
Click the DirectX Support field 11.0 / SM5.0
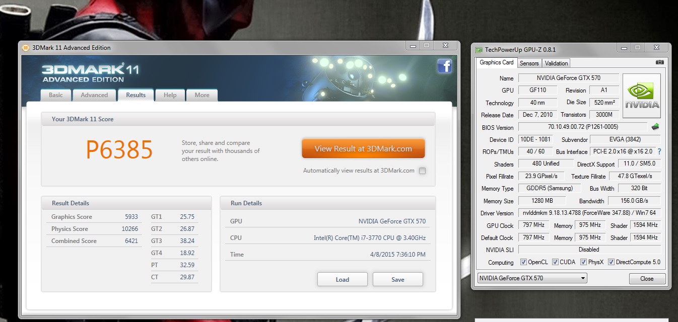pyautogui.click(x=639, y=164)
